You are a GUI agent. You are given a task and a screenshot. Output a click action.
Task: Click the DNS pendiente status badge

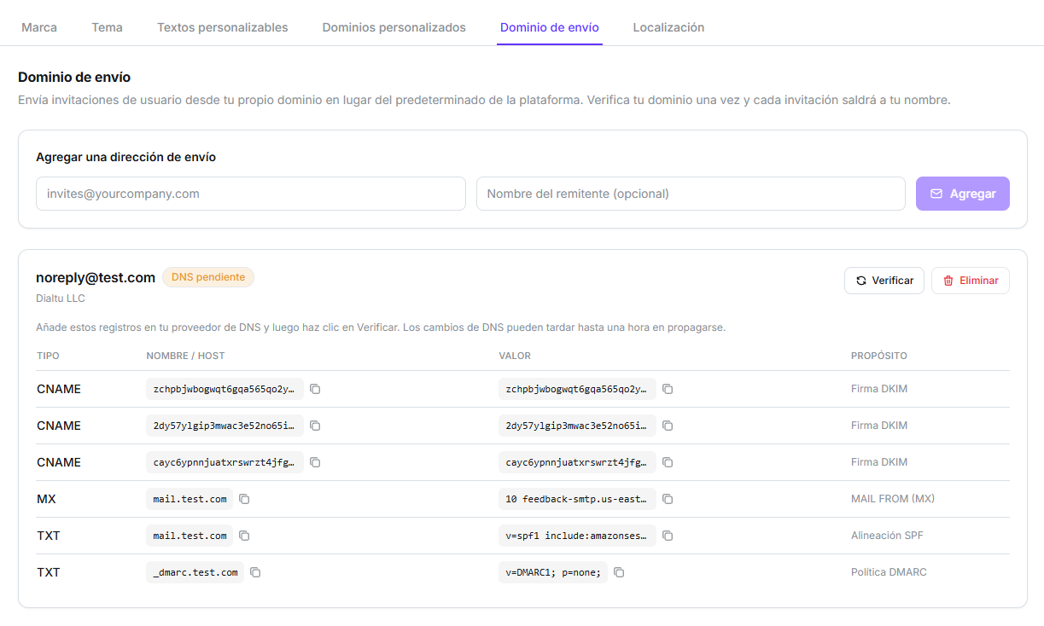tap(208, 277)
